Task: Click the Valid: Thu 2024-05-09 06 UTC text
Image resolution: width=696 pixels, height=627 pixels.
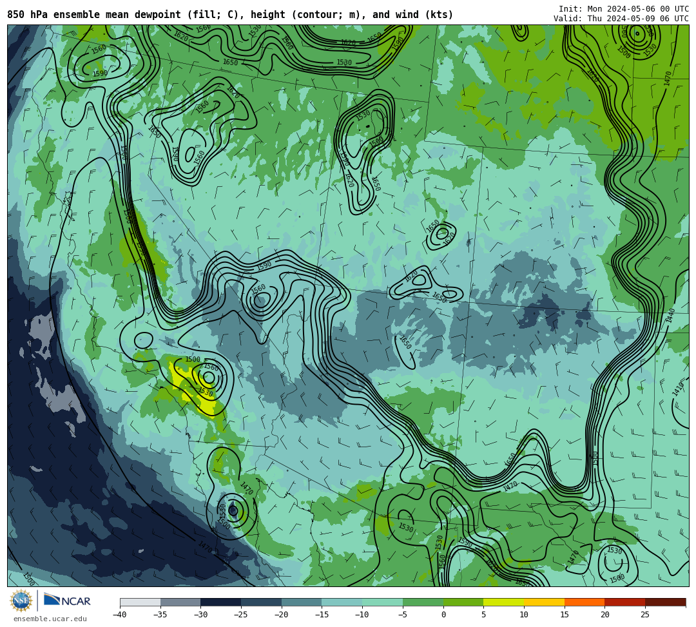Action: pyautogui.click(x=621, y=19)
